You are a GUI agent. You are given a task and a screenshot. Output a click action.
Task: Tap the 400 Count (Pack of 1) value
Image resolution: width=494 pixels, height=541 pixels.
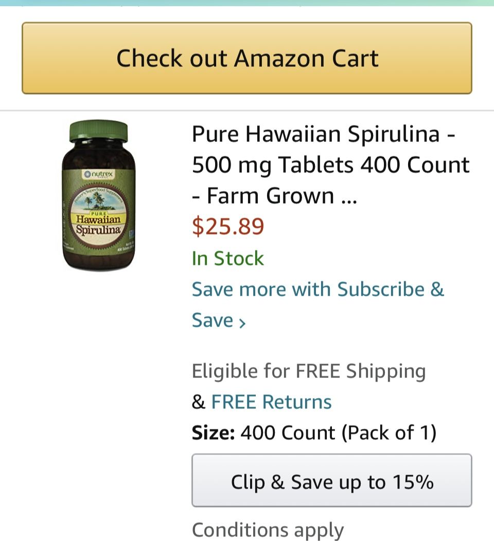coord(338,432)
